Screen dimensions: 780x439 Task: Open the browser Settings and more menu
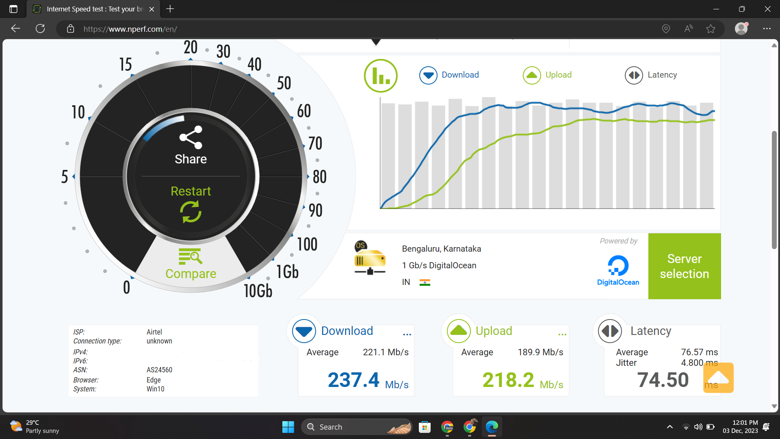(767, 29)
